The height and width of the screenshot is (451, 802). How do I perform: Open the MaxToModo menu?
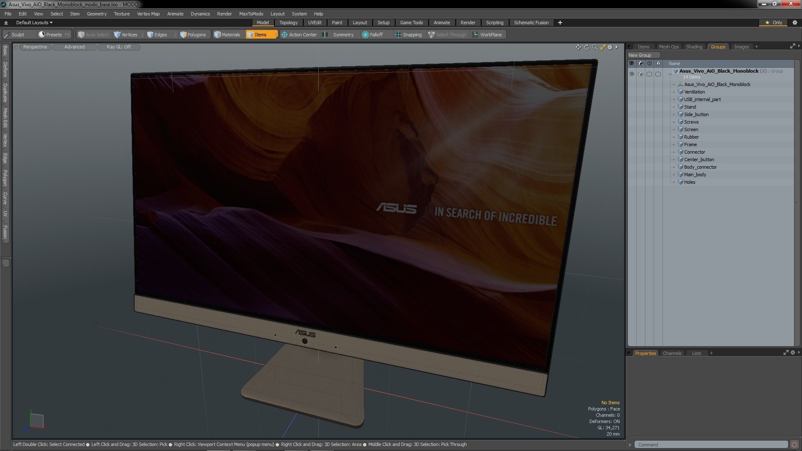[x=251, y=14]
